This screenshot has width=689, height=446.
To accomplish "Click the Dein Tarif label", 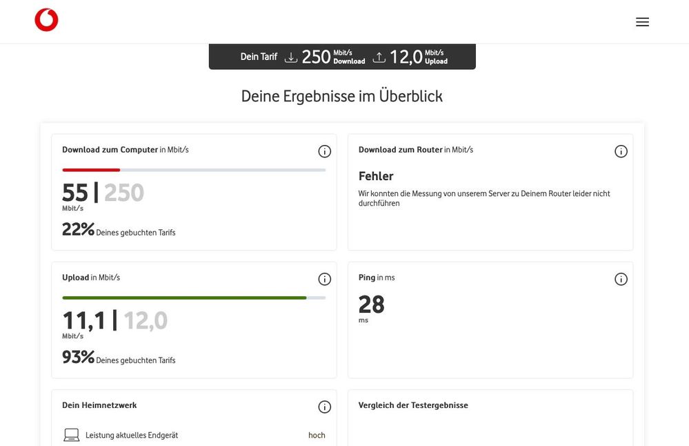I will pos(259,57).
